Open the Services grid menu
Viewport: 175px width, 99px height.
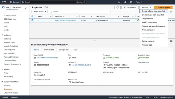14,2
